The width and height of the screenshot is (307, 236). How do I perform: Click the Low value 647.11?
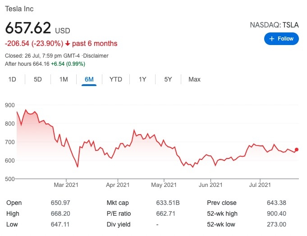click(x=60, y=224)
